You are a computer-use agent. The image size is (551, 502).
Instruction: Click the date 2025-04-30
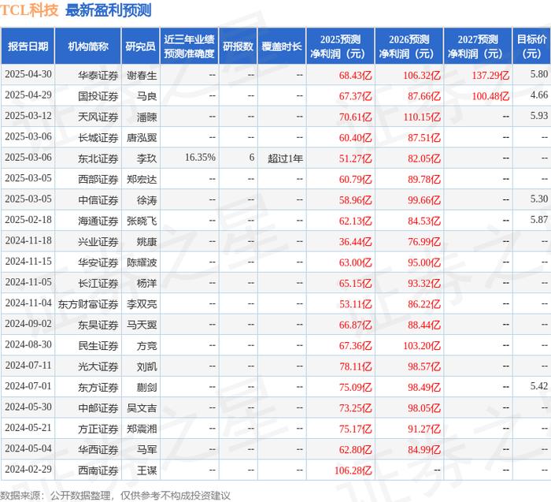[x=28, y=74]
